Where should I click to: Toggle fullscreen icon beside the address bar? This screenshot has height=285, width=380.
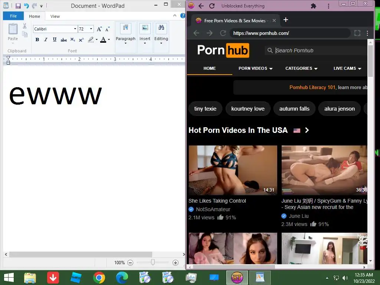click(357, 33)
